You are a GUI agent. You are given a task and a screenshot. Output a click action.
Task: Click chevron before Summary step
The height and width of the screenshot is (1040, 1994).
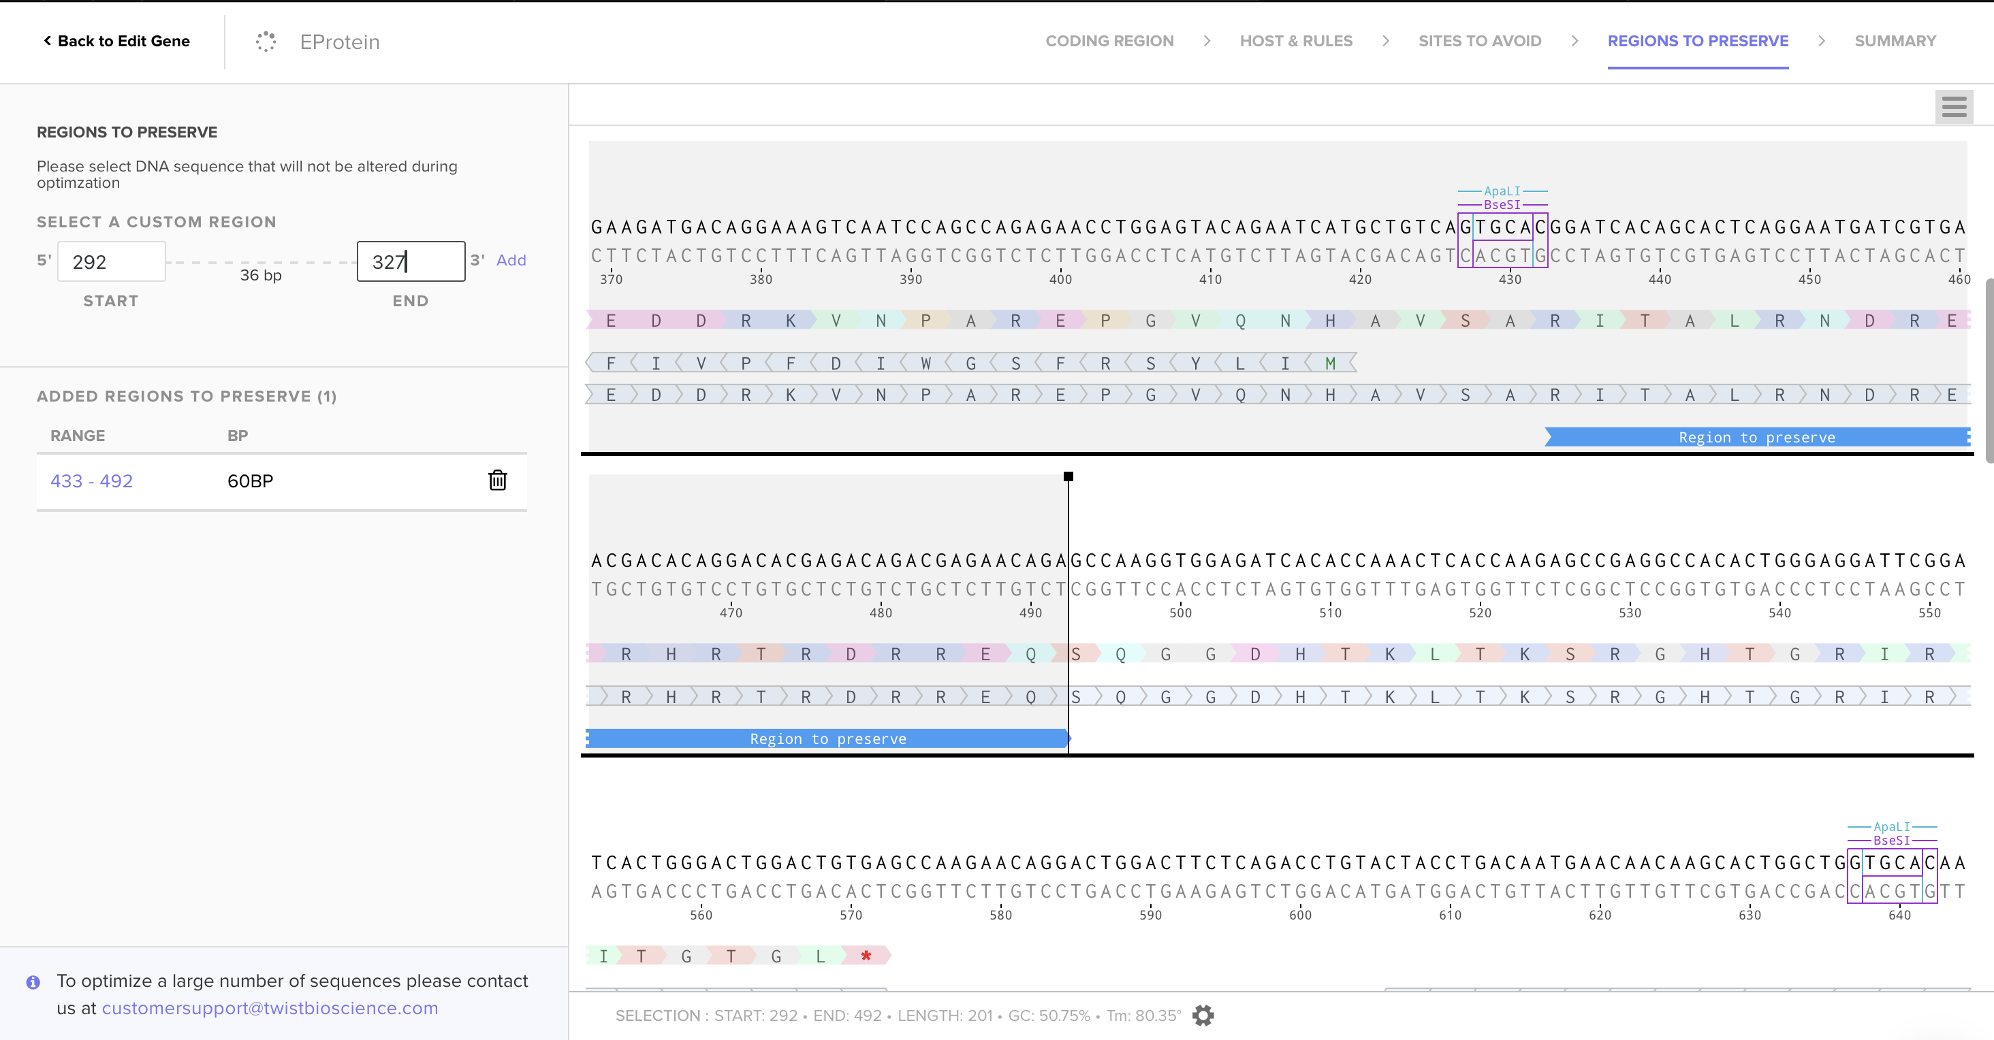pos(1822,41)
